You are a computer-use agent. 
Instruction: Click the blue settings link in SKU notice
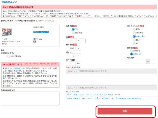pos(17,69)
